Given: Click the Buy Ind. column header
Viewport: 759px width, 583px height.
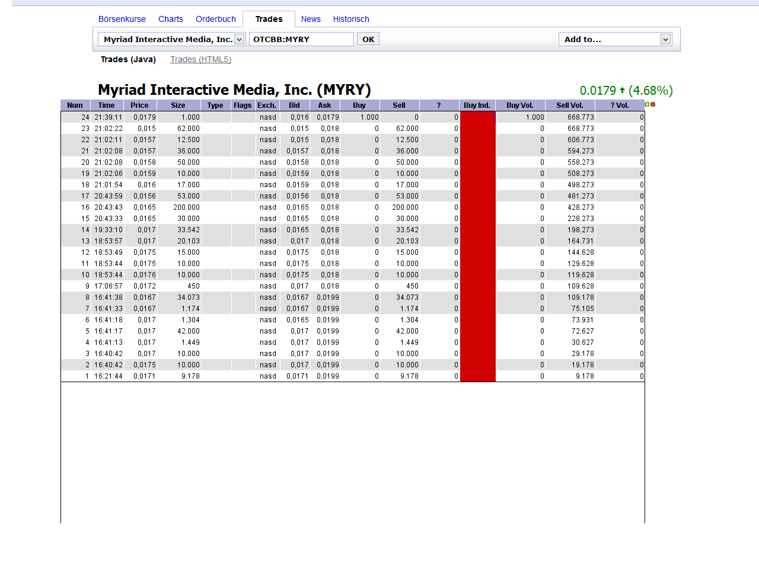Looking at the screenshot, I should 477,105.
